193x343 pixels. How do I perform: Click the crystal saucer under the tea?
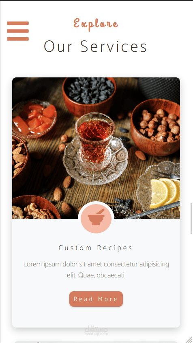pyautogui.click(x=95, y=162)
